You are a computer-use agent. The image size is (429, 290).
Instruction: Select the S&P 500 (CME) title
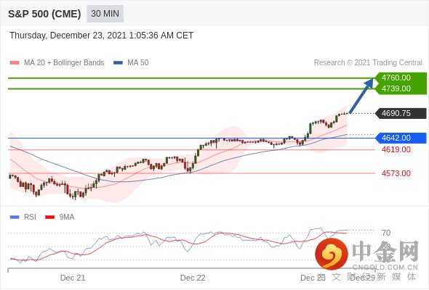pos(44,14)
